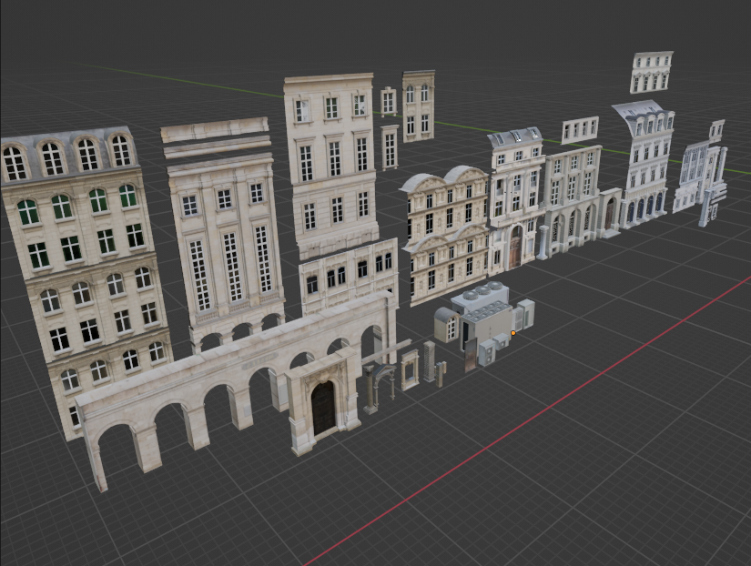
Task: Select the ornate facade with curved pediments
Action: pyautogui.click(x=446, y=235)
